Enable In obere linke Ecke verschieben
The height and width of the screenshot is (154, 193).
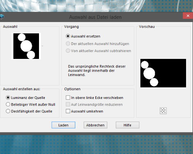point(68,98)
